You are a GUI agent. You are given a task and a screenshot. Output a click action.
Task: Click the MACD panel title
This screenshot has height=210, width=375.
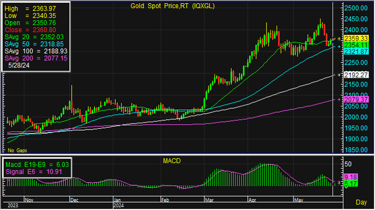(172, 161)
